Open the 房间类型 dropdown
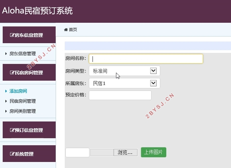Viewport: 231px width, 168px height. pyautogui.click(x=124, y=71)
